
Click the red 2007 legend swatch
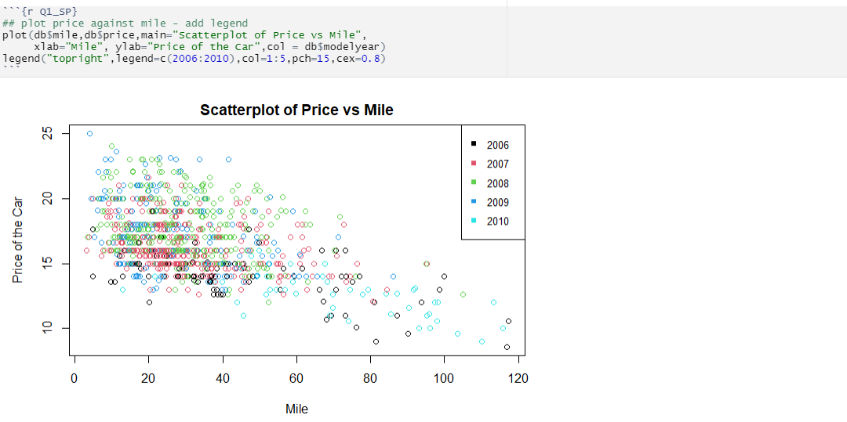(x=474, y=164)
